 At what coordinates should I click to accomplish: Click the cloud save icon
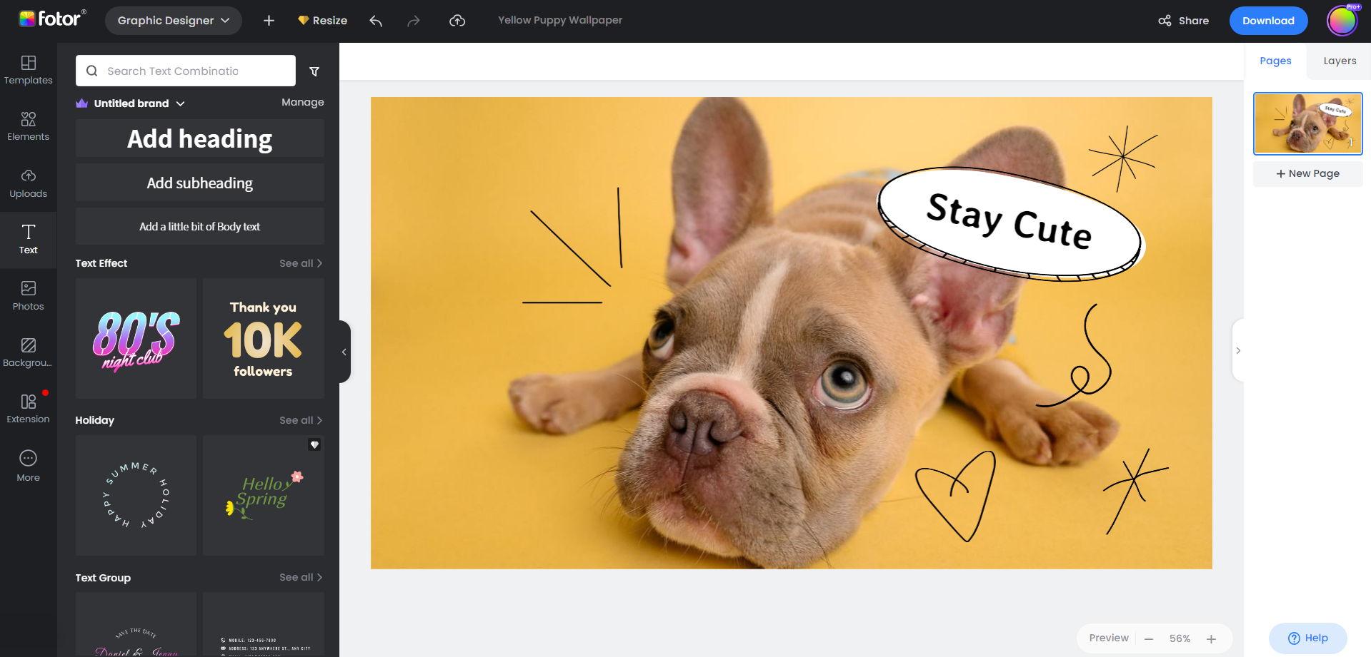pos(457,21)
